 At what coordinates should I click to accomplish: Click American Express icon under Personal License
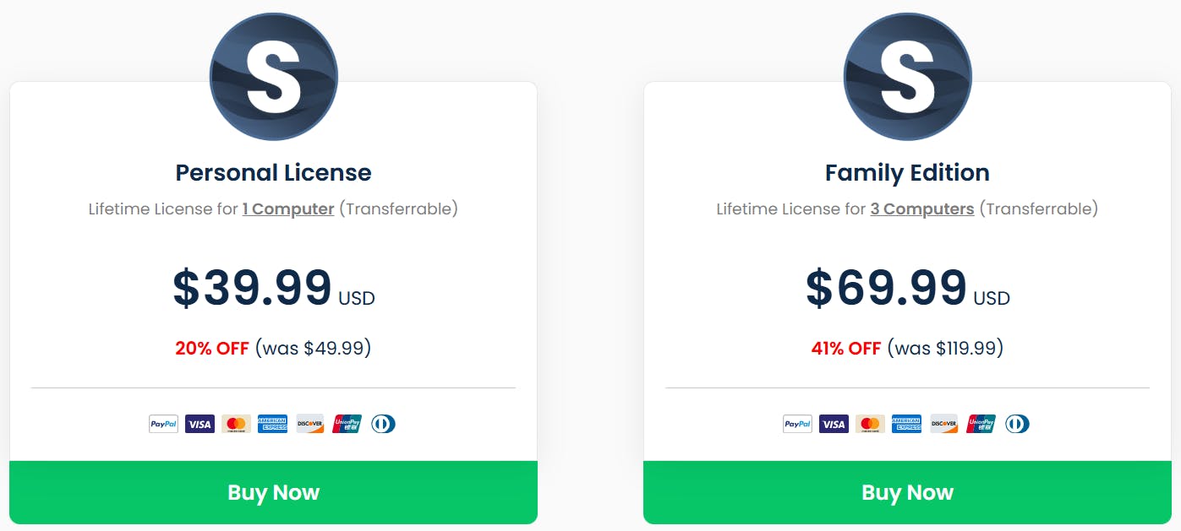click(273, 424)
